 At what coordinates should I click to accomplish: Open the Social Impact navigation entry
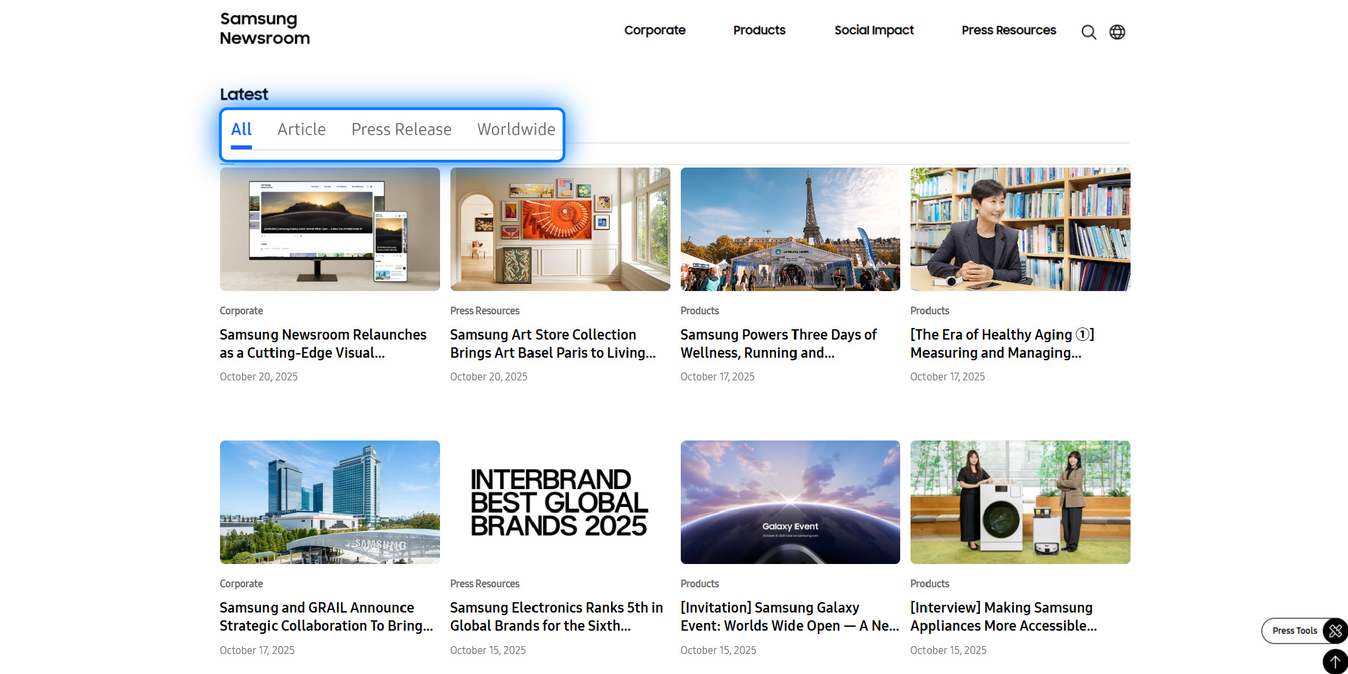click(874, 30)
